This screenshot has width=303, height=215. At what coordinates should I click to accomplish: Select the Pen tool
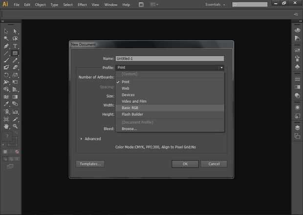[6, 46]
